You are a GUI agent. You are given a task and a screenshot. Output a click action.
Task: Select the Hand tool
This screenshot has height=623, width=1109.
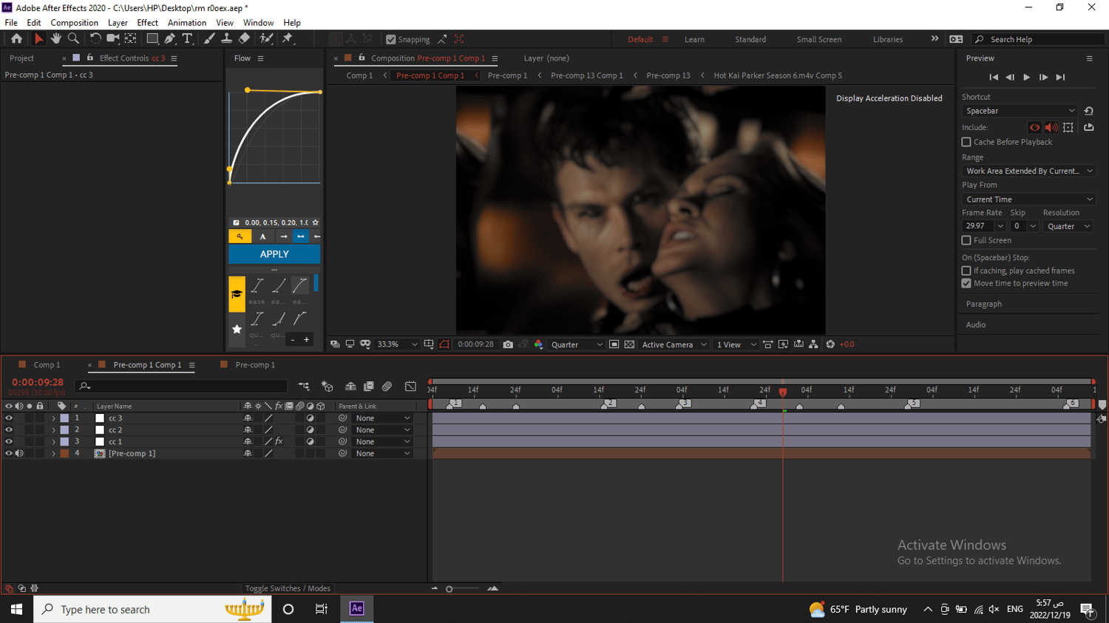click(x=55, y=39)
